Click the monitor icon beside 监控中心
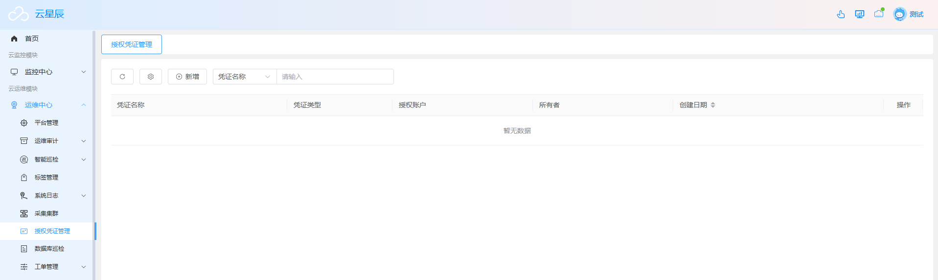938x280 pixels. pos(14,72)
